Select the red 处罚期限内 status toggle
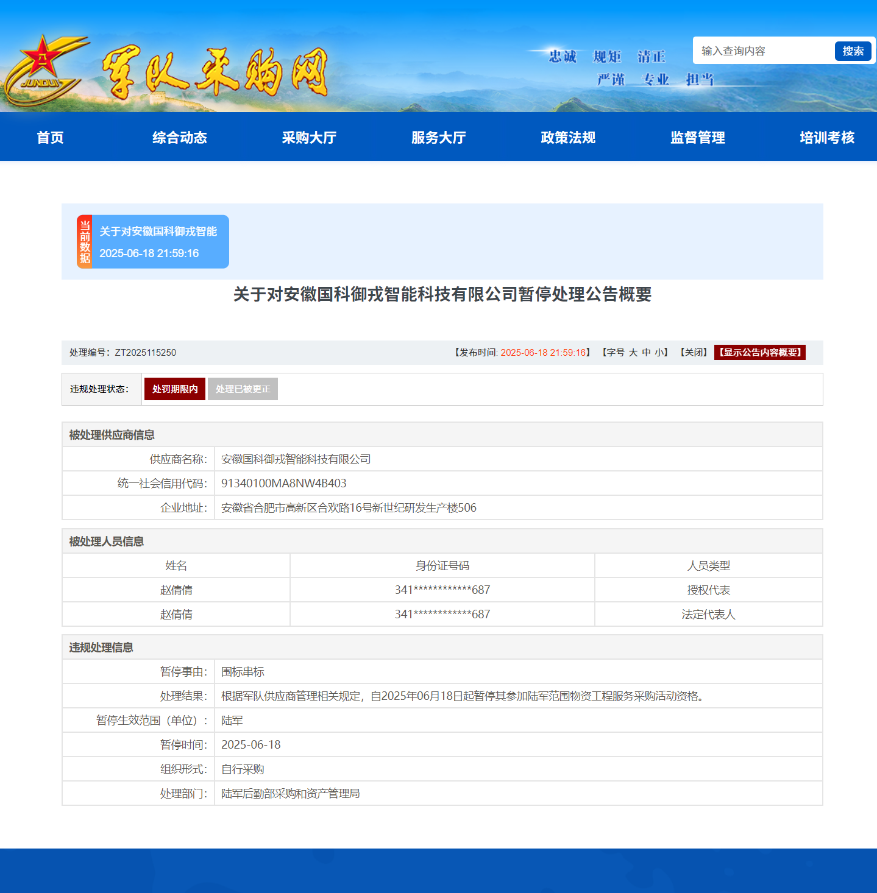Image resolution: width=877 pixels, height=893 pixels. tap(174, 389)
